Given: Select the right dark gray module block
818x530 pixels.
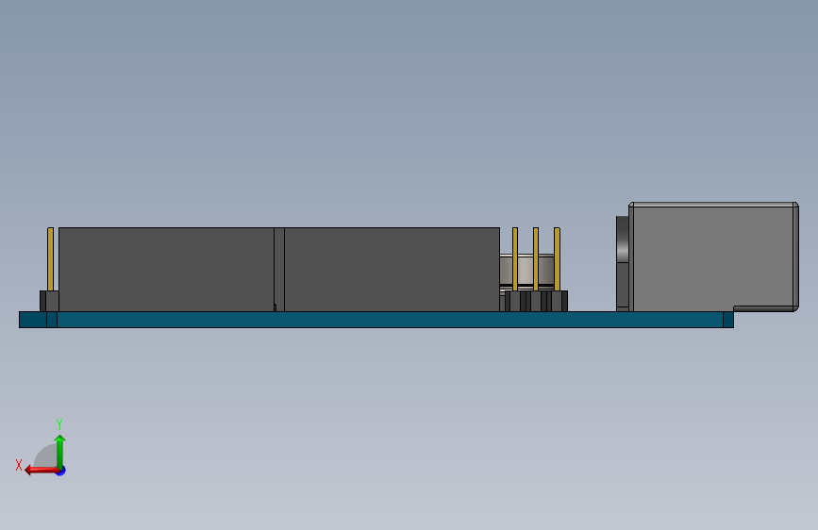Looking at the screenshot, I should pos(392,269).
